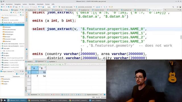182x102 pixels.
Task: Expand the 10.0.2.15 connection node
Action: 1,20
